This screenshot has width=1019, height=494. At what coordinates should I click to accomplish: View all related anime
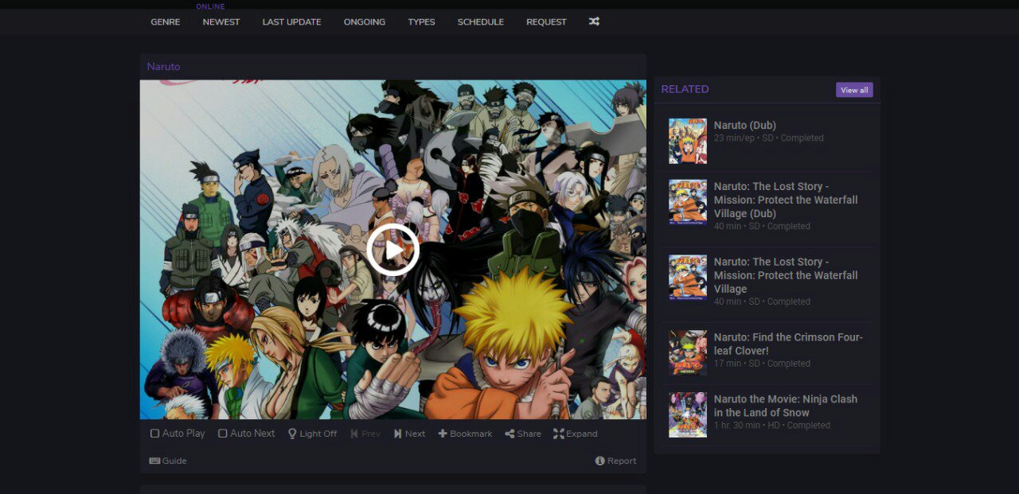click(x=854, y=90)
